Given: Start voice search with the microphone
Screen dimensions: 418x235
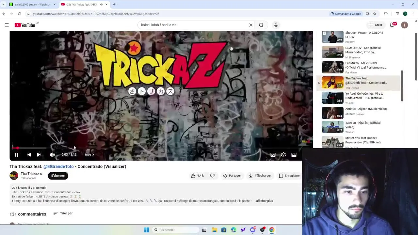Looking at the screenshot, I should (x=276, y=25).
